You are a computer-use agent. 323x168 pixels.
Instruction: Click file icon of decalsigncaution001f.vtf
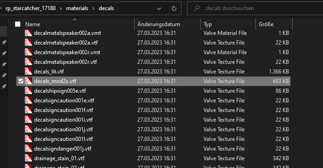28,110
